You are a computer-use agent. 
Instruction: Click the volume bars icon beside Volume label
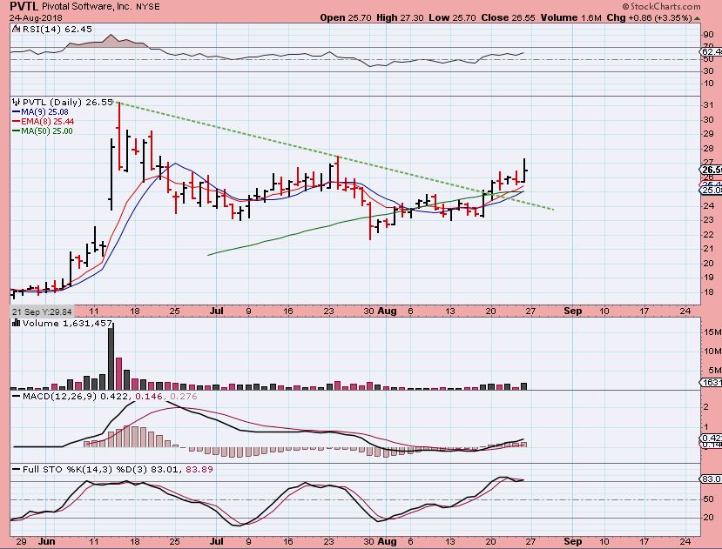point(17,323)
